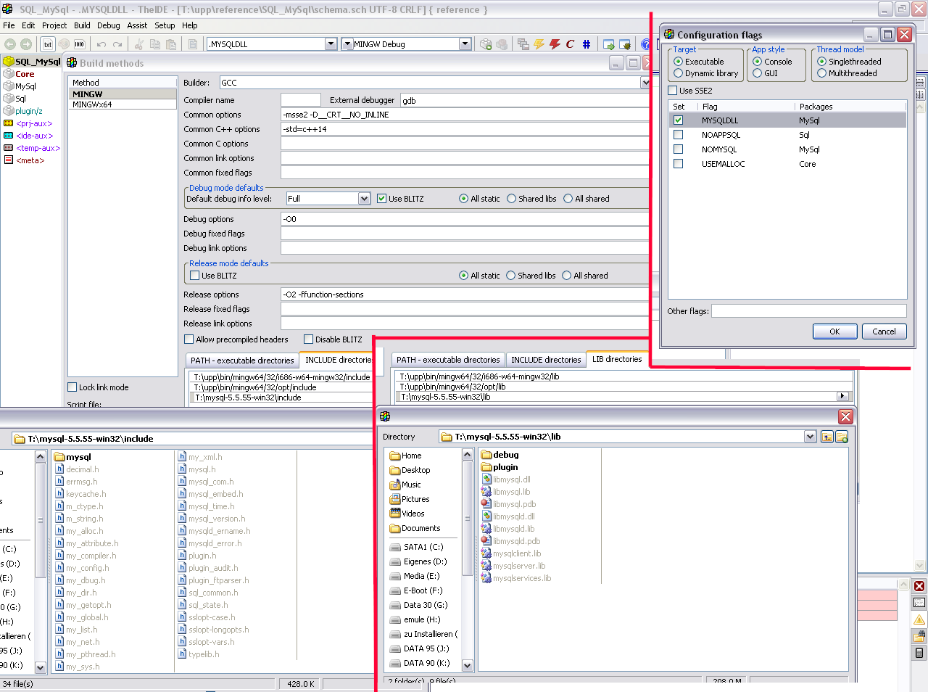Click the Undo toolbar icon
The height and width of the screenshot is (692, 928).
(x=101, y=44)
